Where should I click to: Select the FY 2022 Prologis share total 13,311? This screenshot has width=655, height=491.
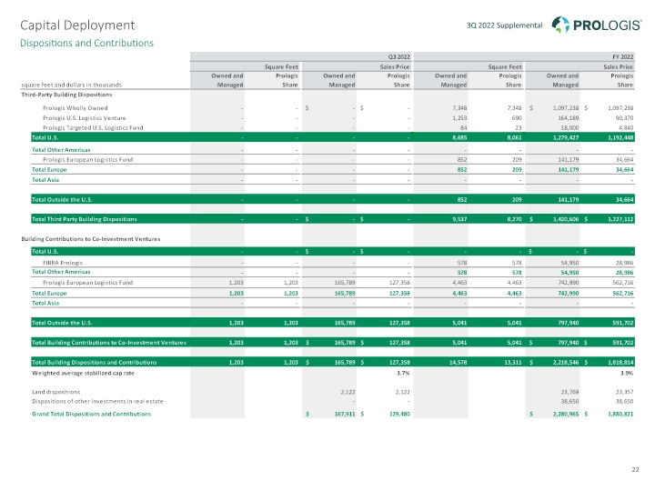513,363
